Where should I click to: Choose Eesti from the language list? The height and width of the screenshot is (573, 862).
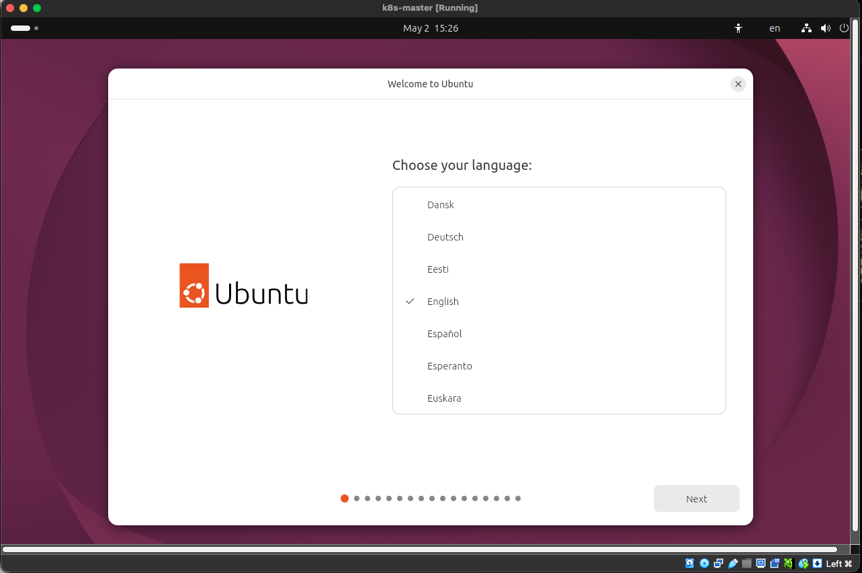[x=559, y=269]
